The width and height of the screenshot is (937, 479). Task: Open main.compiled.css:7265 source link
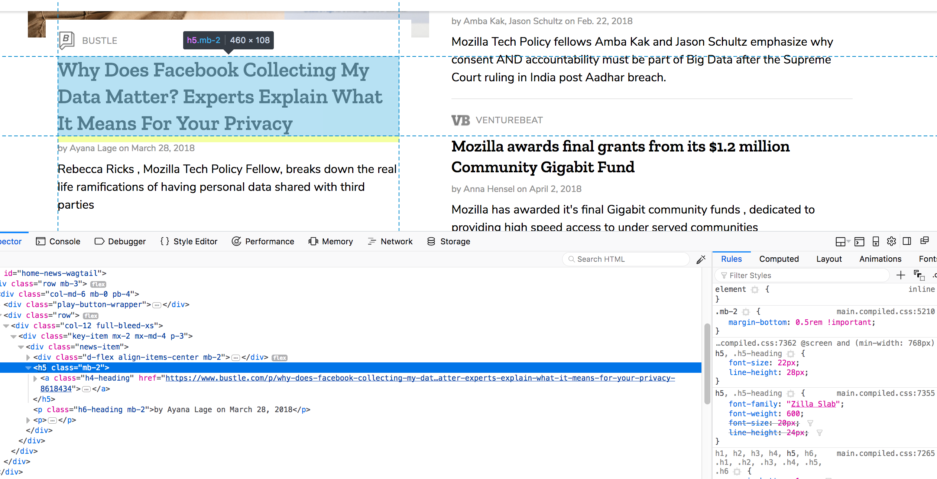pos(885,453)
